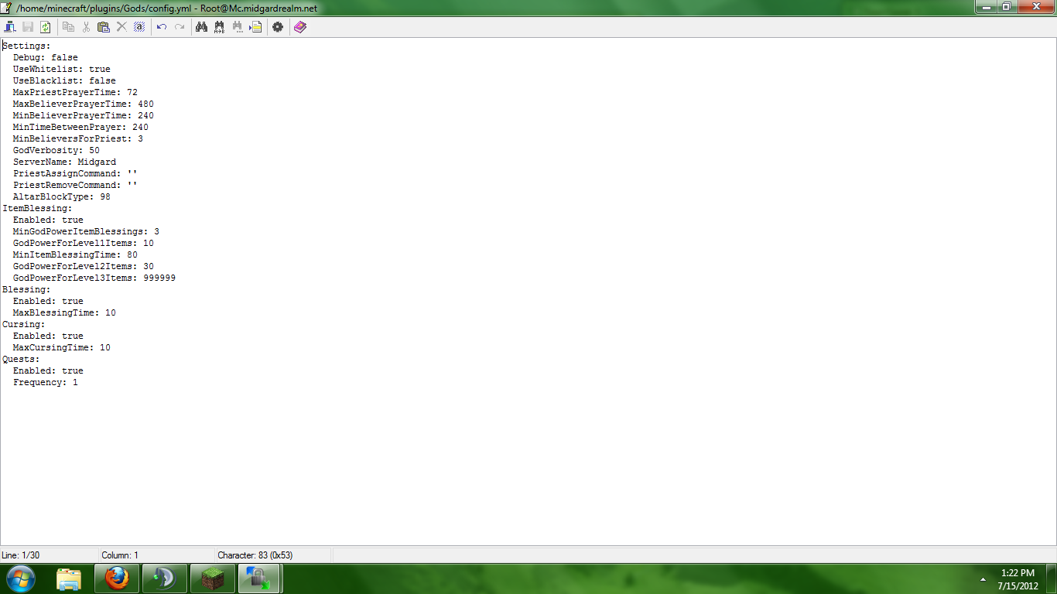Viewport: 1057px width, 594px height.
Task: Click the Line: 1/30 status indicator
Action: [23, 555]
